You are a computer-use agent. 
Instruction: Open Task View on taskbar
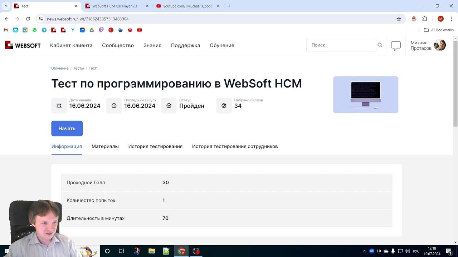[121, 251]
